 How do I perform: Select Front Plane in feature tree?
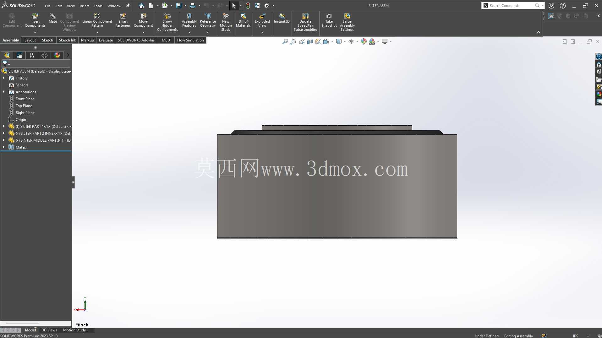click(25, 99)
